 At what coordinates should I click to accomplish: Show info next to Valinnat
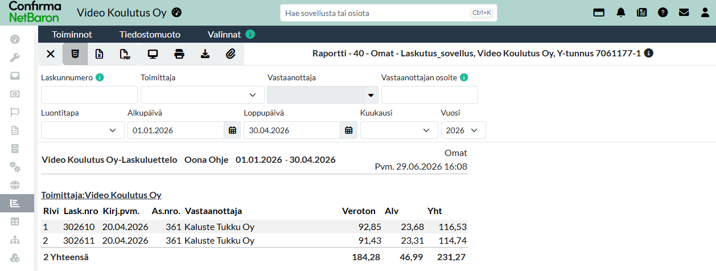point(250,34)
